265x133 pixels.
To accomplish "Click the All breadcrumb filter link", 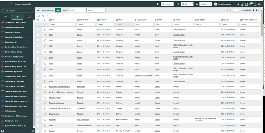I will click(47, 16).
